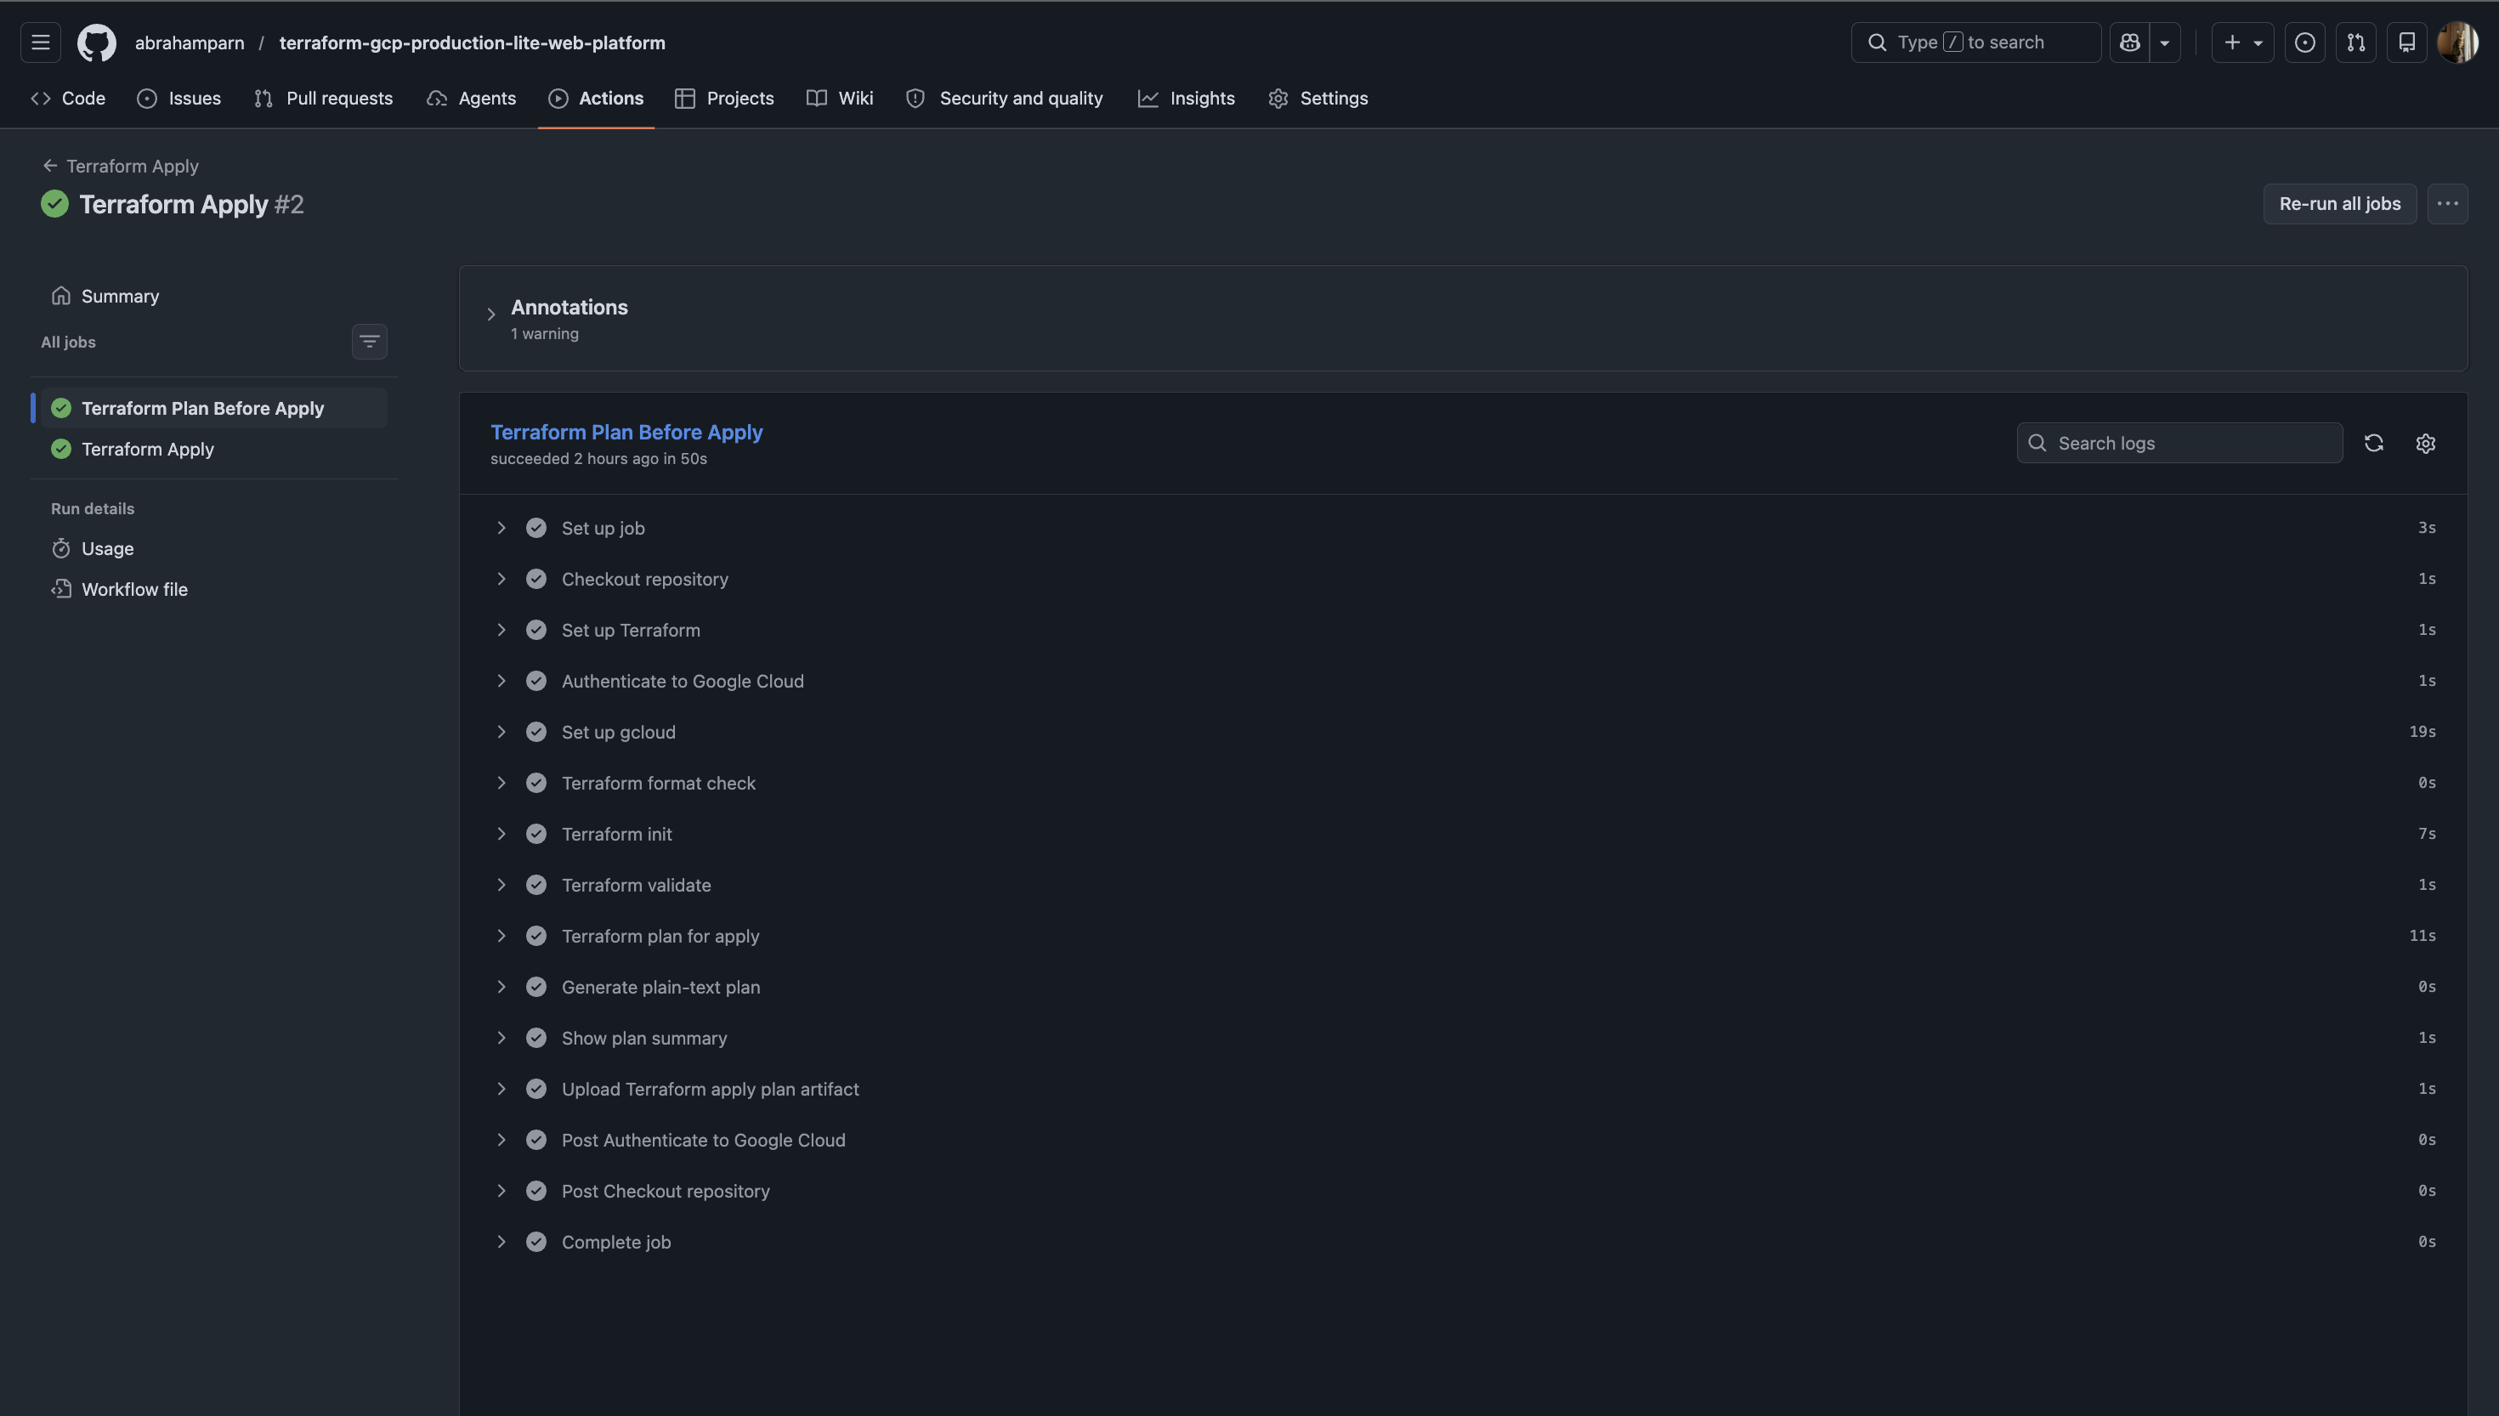Screen dimensions: 2499x1416
Task: Click Re-run all jobs button
Action: pos(2339,204)
